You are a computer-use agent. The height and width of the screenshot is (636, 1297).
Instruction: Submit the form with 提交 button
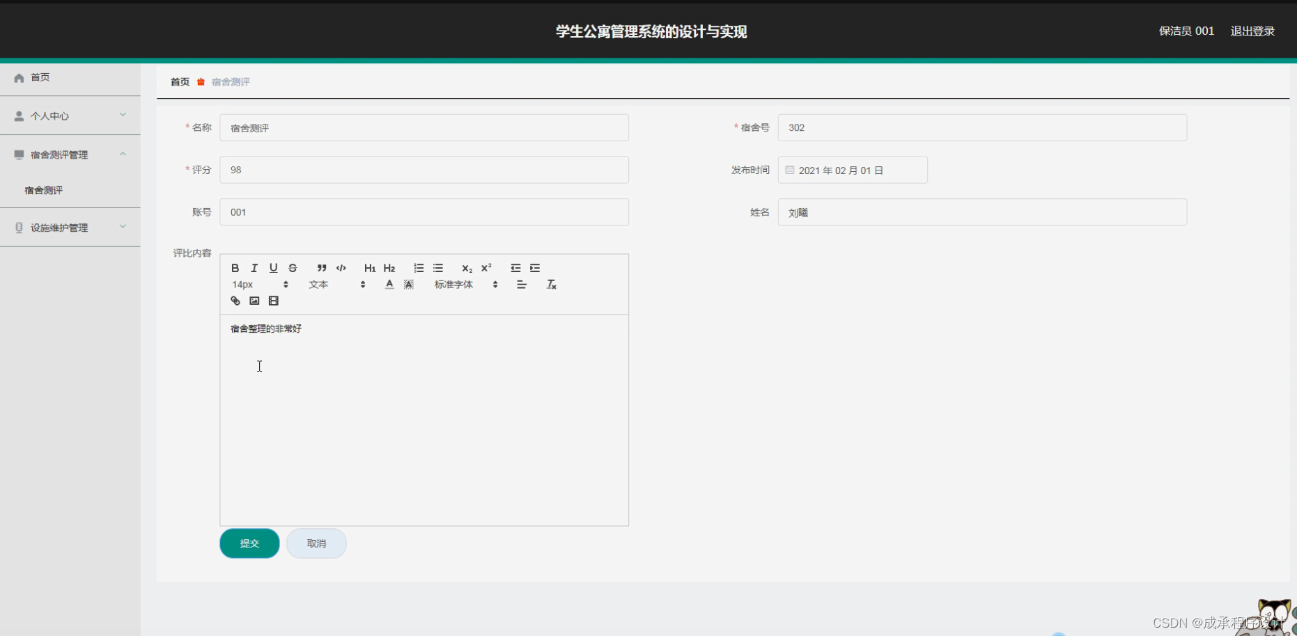point(249,543)
